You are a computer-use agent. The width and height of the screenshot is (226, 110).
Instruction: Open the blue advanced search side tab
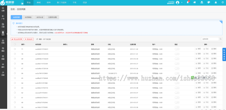tap(224, 54)
